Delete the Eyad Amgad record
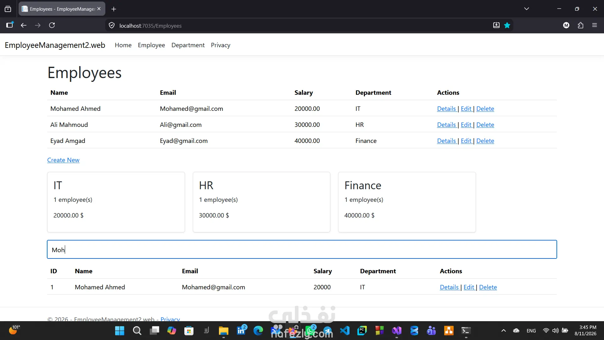The image size is (604, 340). point(485,141)
